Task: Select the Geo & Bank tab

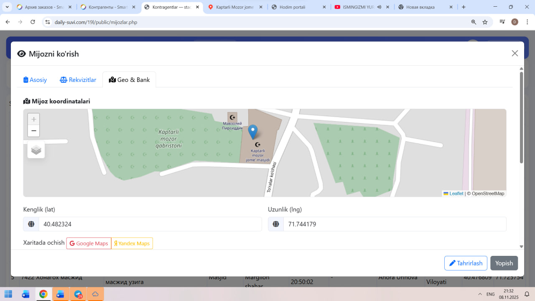Action: 129,80
